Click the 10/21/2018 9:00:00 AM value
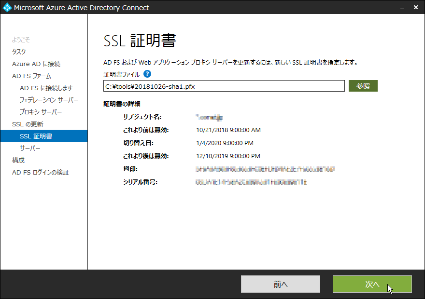425x299 pixels. tap(228, 130)
